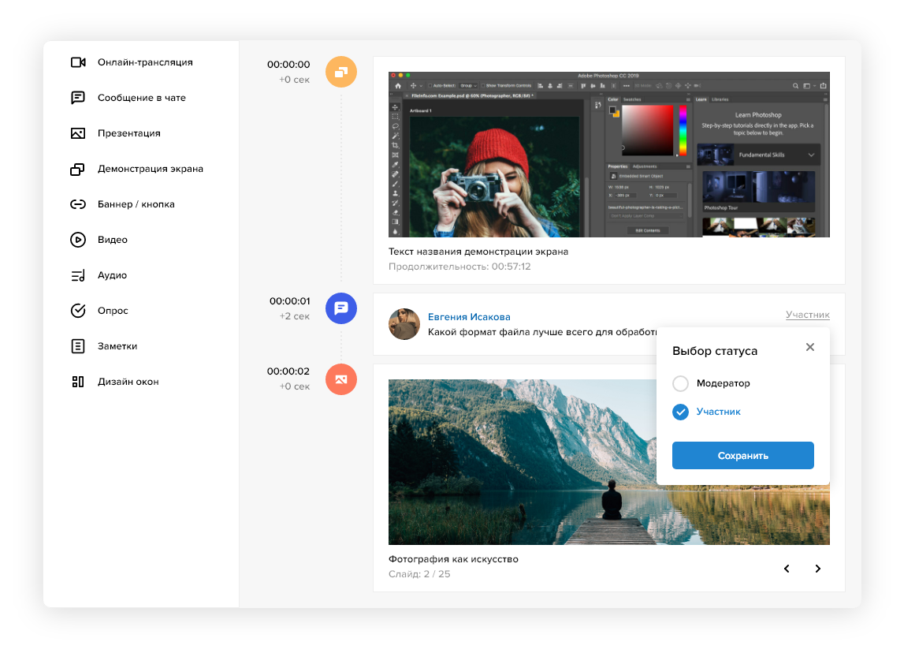The height and width of the screenshot is (653, 904).
Task: Click the blue chat message timeline marker
Action: 341,308
